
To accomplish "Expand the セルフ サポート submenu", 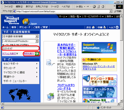I will click(21, 64).
